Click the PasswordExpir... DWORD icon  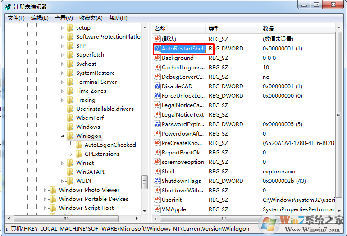pos(157,124)
